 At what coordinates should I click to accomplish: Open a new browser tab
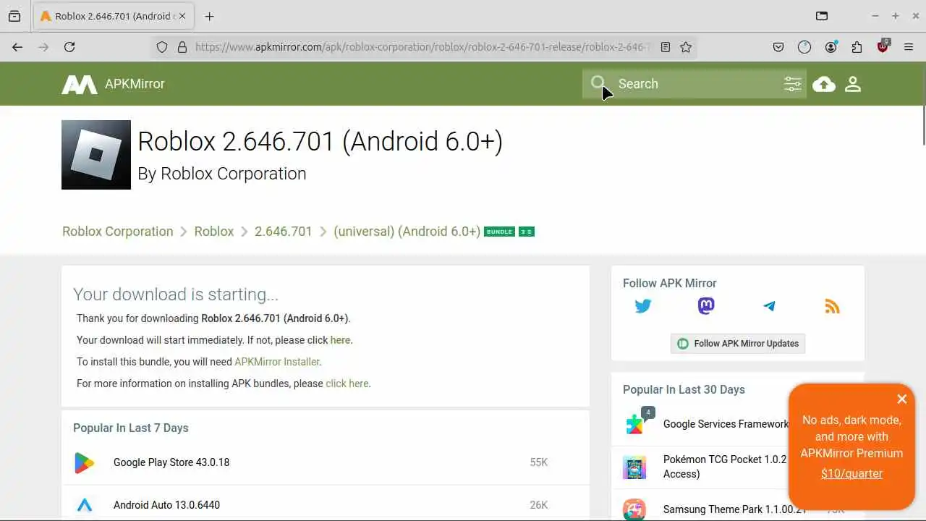pyautogui.click(x=209, y=16)
